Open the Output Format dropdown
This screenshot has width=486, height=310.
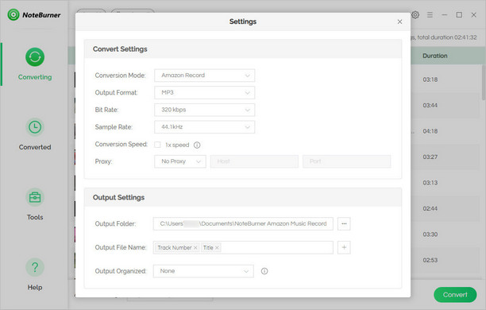(x=205, y=92)
